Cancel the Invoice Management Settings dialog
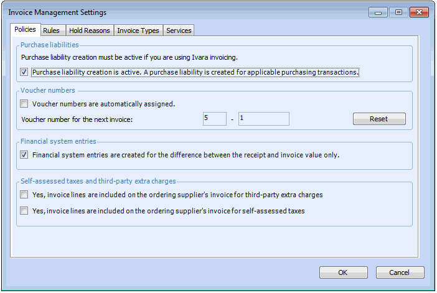Screen dimensions: 437x293 tap(400, 272)
